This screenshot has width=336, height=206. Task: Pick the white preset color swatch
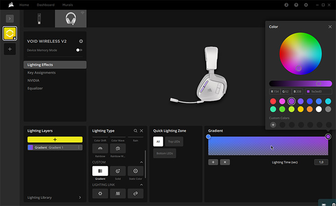(x=319, y=109)
